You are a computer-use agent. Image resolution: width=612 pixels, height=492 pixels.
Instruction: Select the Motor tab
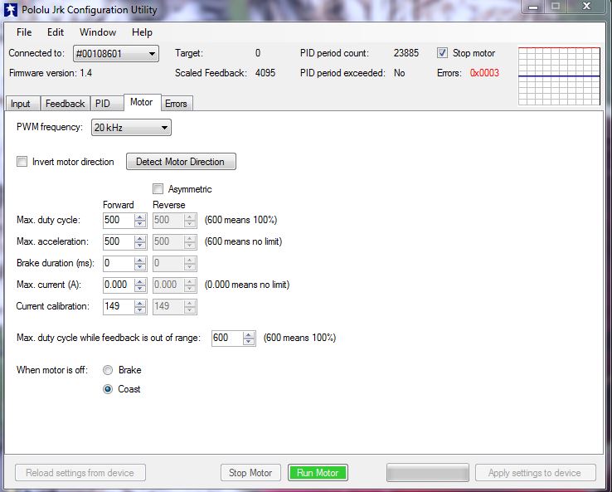tap(141, 102)
